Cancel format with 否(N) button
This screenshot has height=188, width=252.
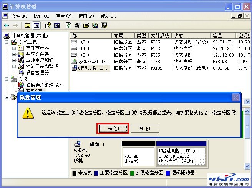point(145,128)
